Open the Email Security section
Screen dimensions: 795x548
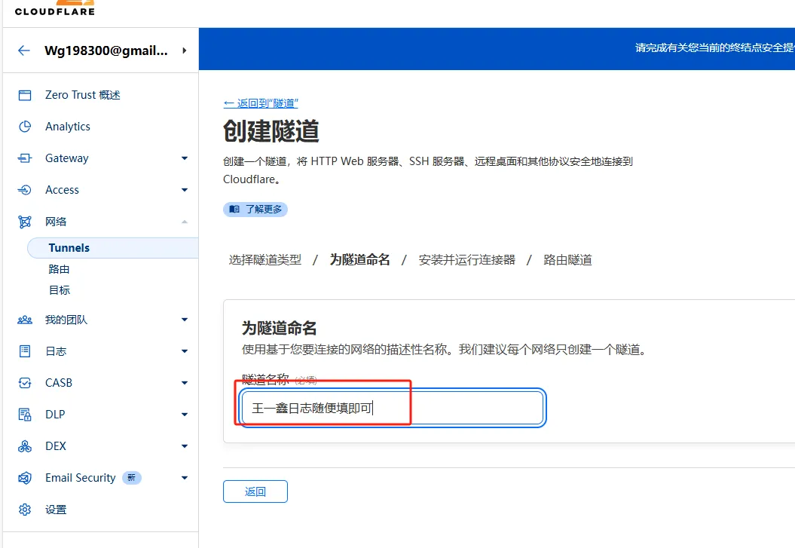click(79, 477)
